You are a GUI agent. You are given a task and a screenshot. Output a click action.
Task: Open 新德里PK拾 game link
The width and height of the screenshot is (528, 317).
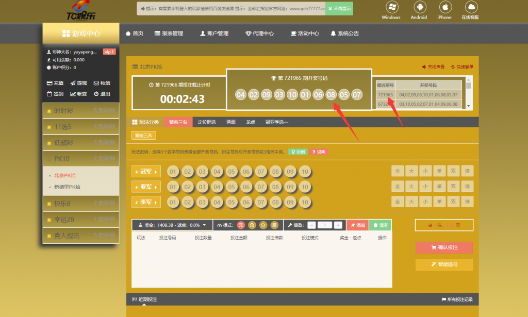coord(67,187)
